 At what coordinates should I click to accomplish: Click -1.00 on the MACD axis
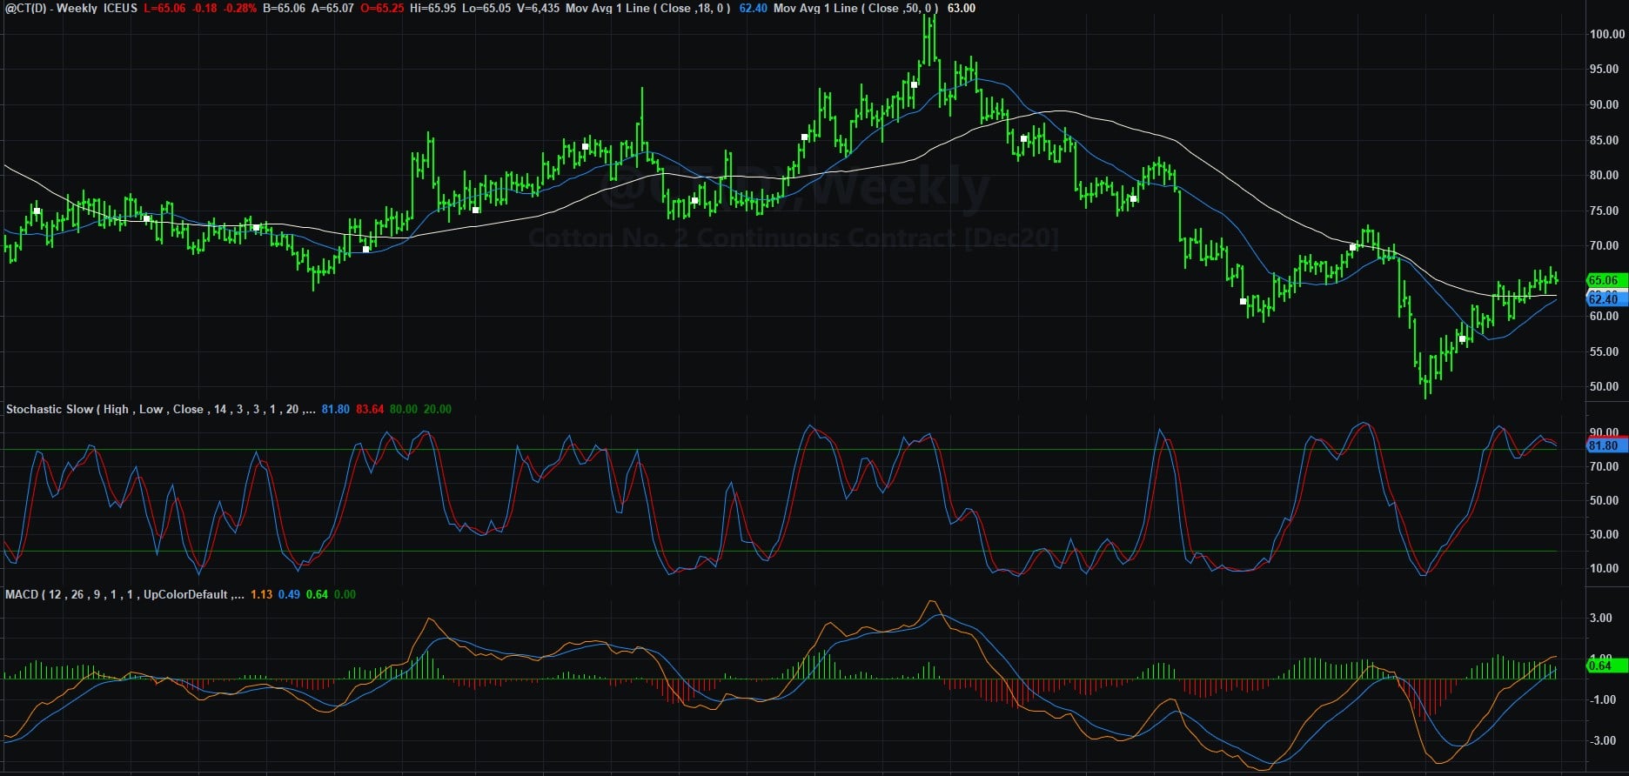(1601, 699)
